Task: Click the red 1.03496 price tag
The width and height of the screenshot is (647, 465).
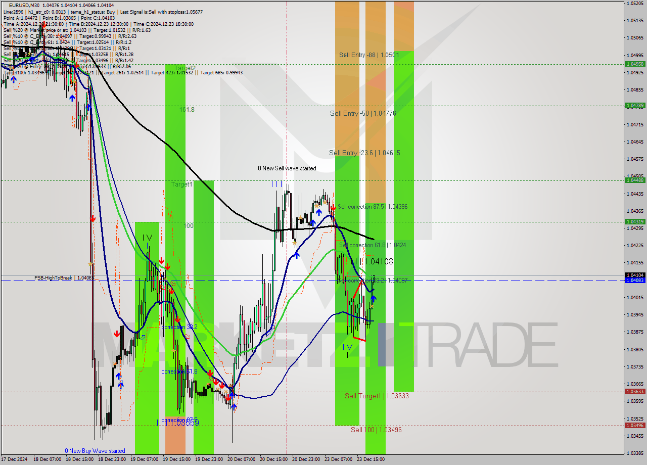Action: (635, 425)
